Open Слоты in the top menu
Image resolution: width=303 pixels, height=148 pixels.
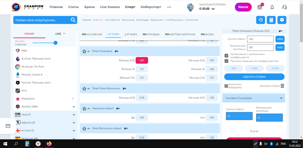pos(73,7)
